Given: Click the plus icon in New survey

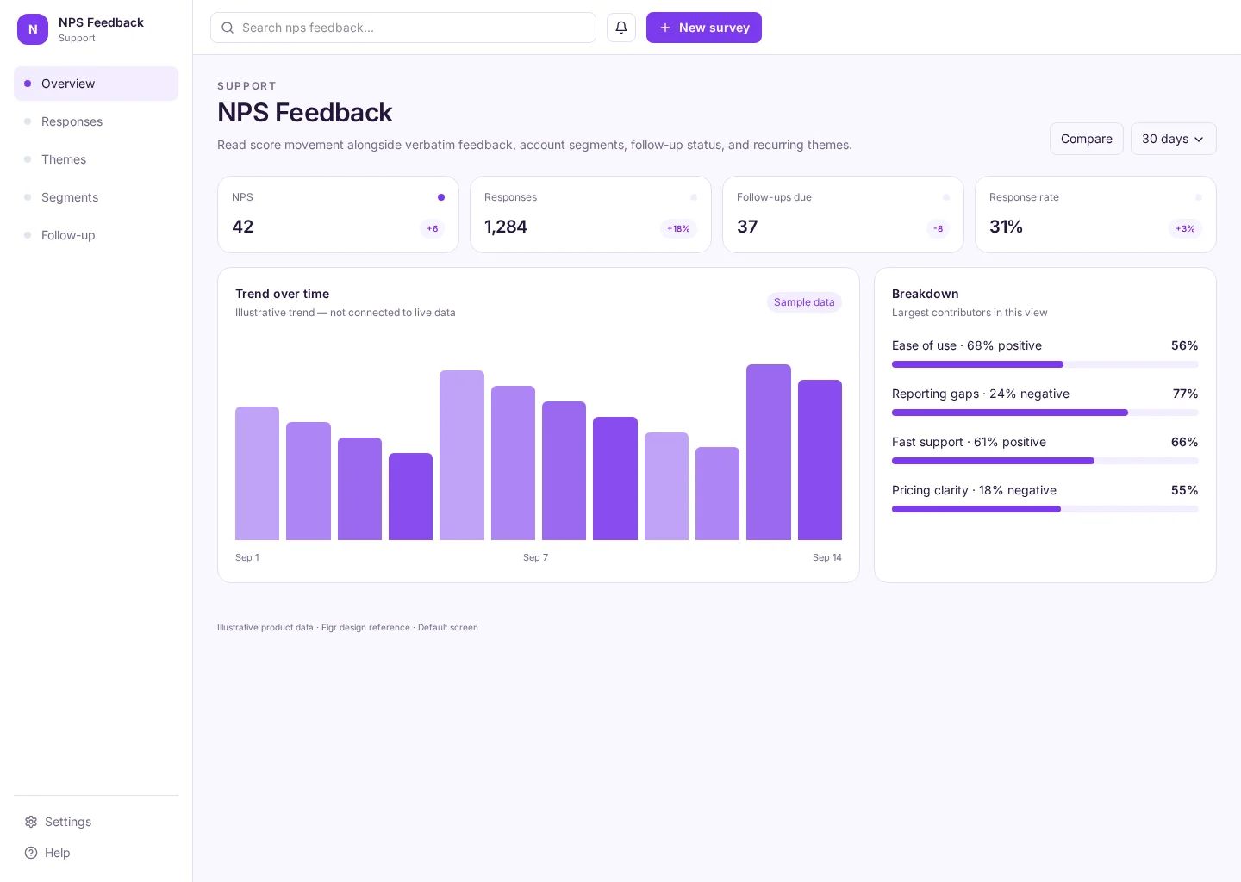Looking at the screenshot, I should [x=665, y=28].
